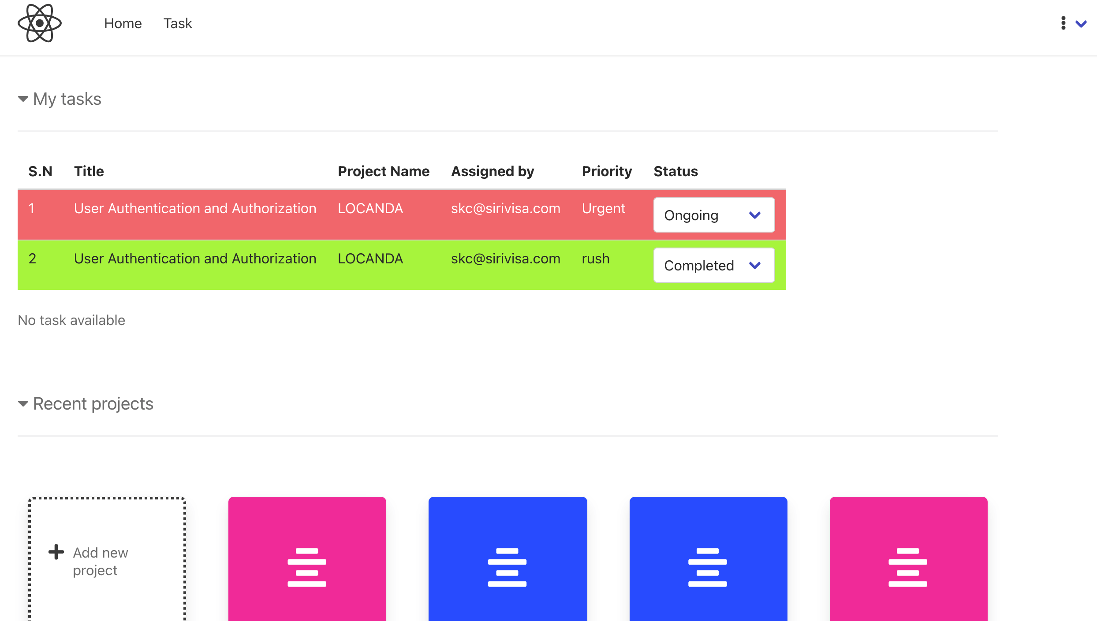Navigate to the Task page

pyautogui.click(x=178, y=23)
